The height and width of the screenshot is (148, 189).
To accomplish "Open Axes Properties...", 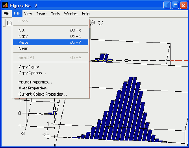I will [50, 88].
